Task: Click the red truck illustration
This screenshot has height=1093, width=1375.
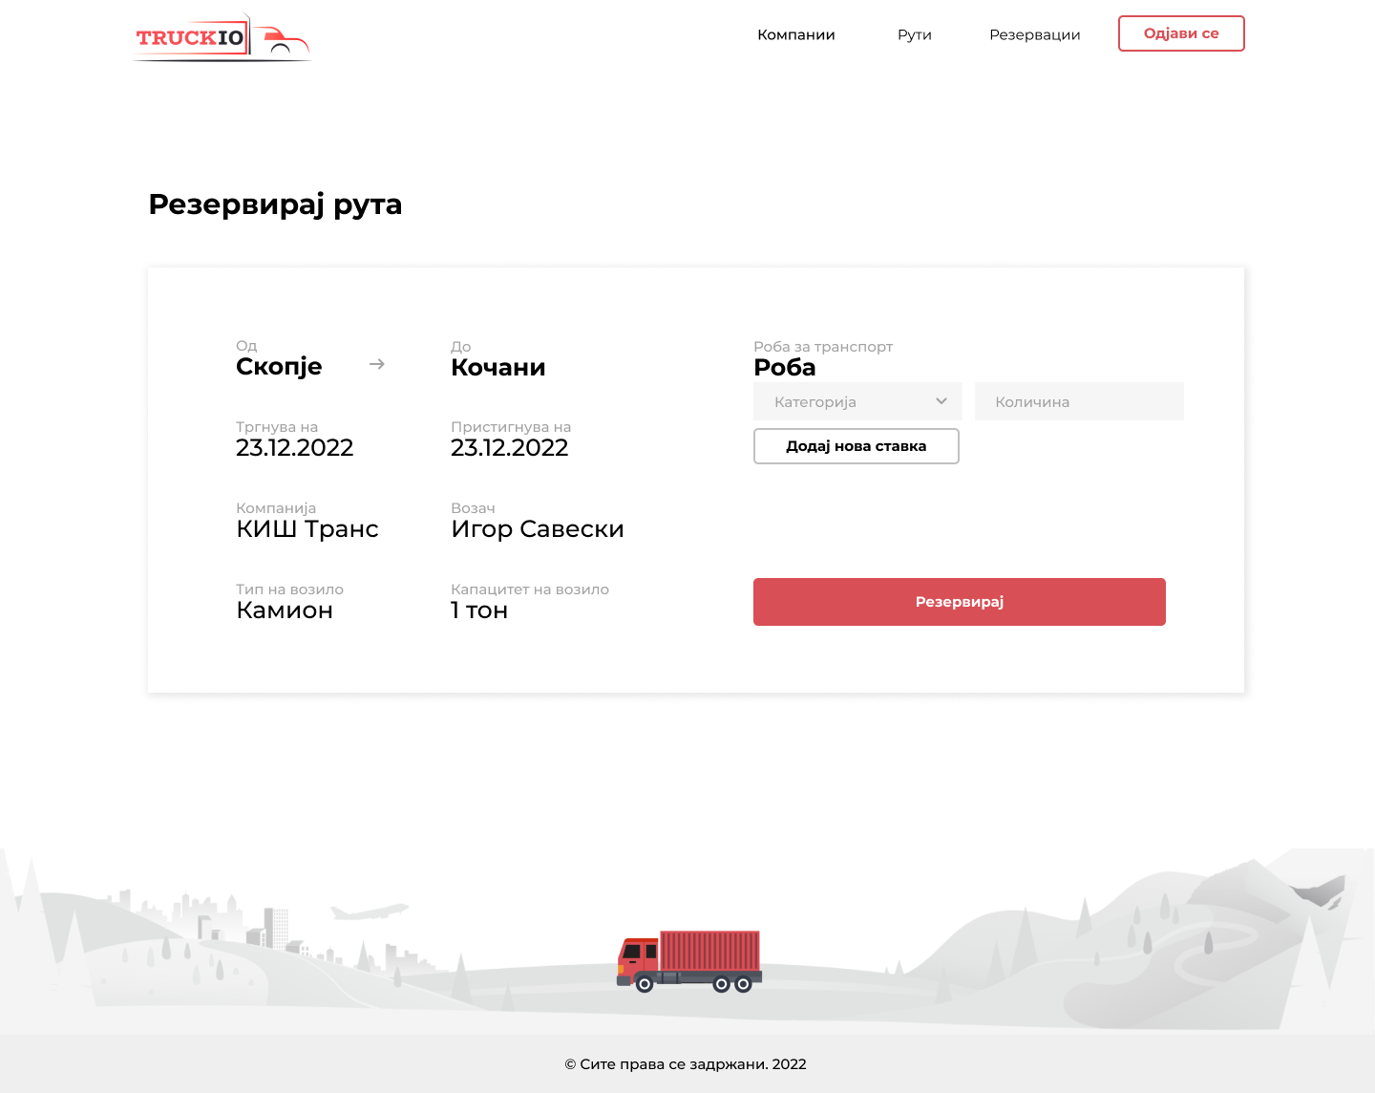Action: coord(688,960)
